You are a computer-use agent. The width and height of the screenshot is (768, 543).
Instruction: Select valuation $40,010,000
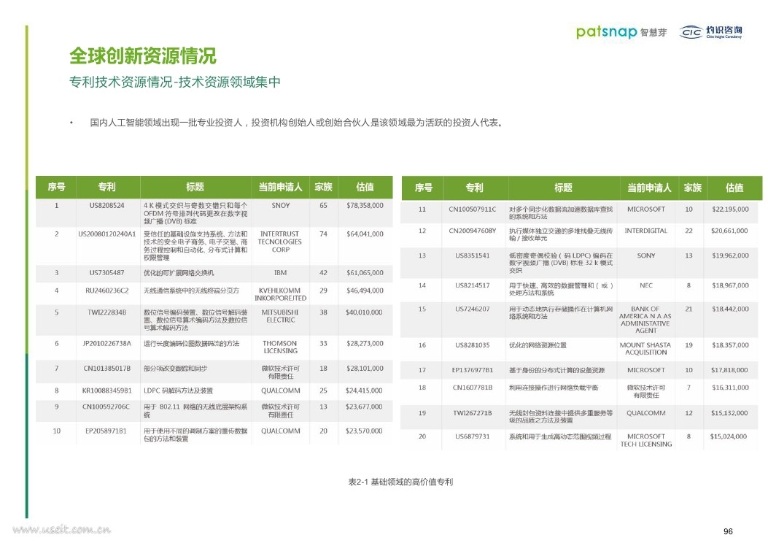point(364,312)
